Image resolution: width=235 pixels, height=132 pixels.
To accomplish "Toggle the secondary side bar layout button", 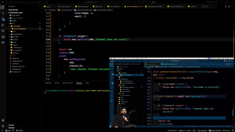I will pyautogui.click(x=216, y=2).
